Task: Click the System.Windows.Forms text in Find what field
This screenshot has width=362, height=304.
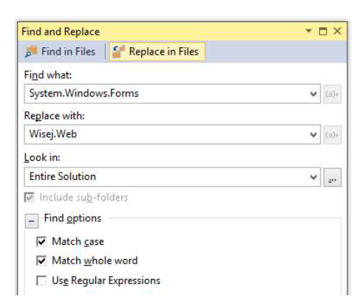Action: 84,94
